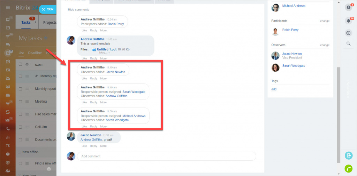This screenshot has height=176, width=357.
Task: Open the target icon in sidebar
Action: (8, 162)
